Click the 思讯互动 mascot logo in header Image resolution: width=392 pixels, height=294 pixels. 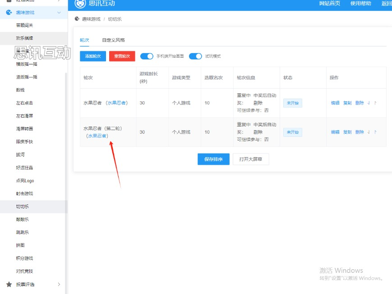(80, 4)
